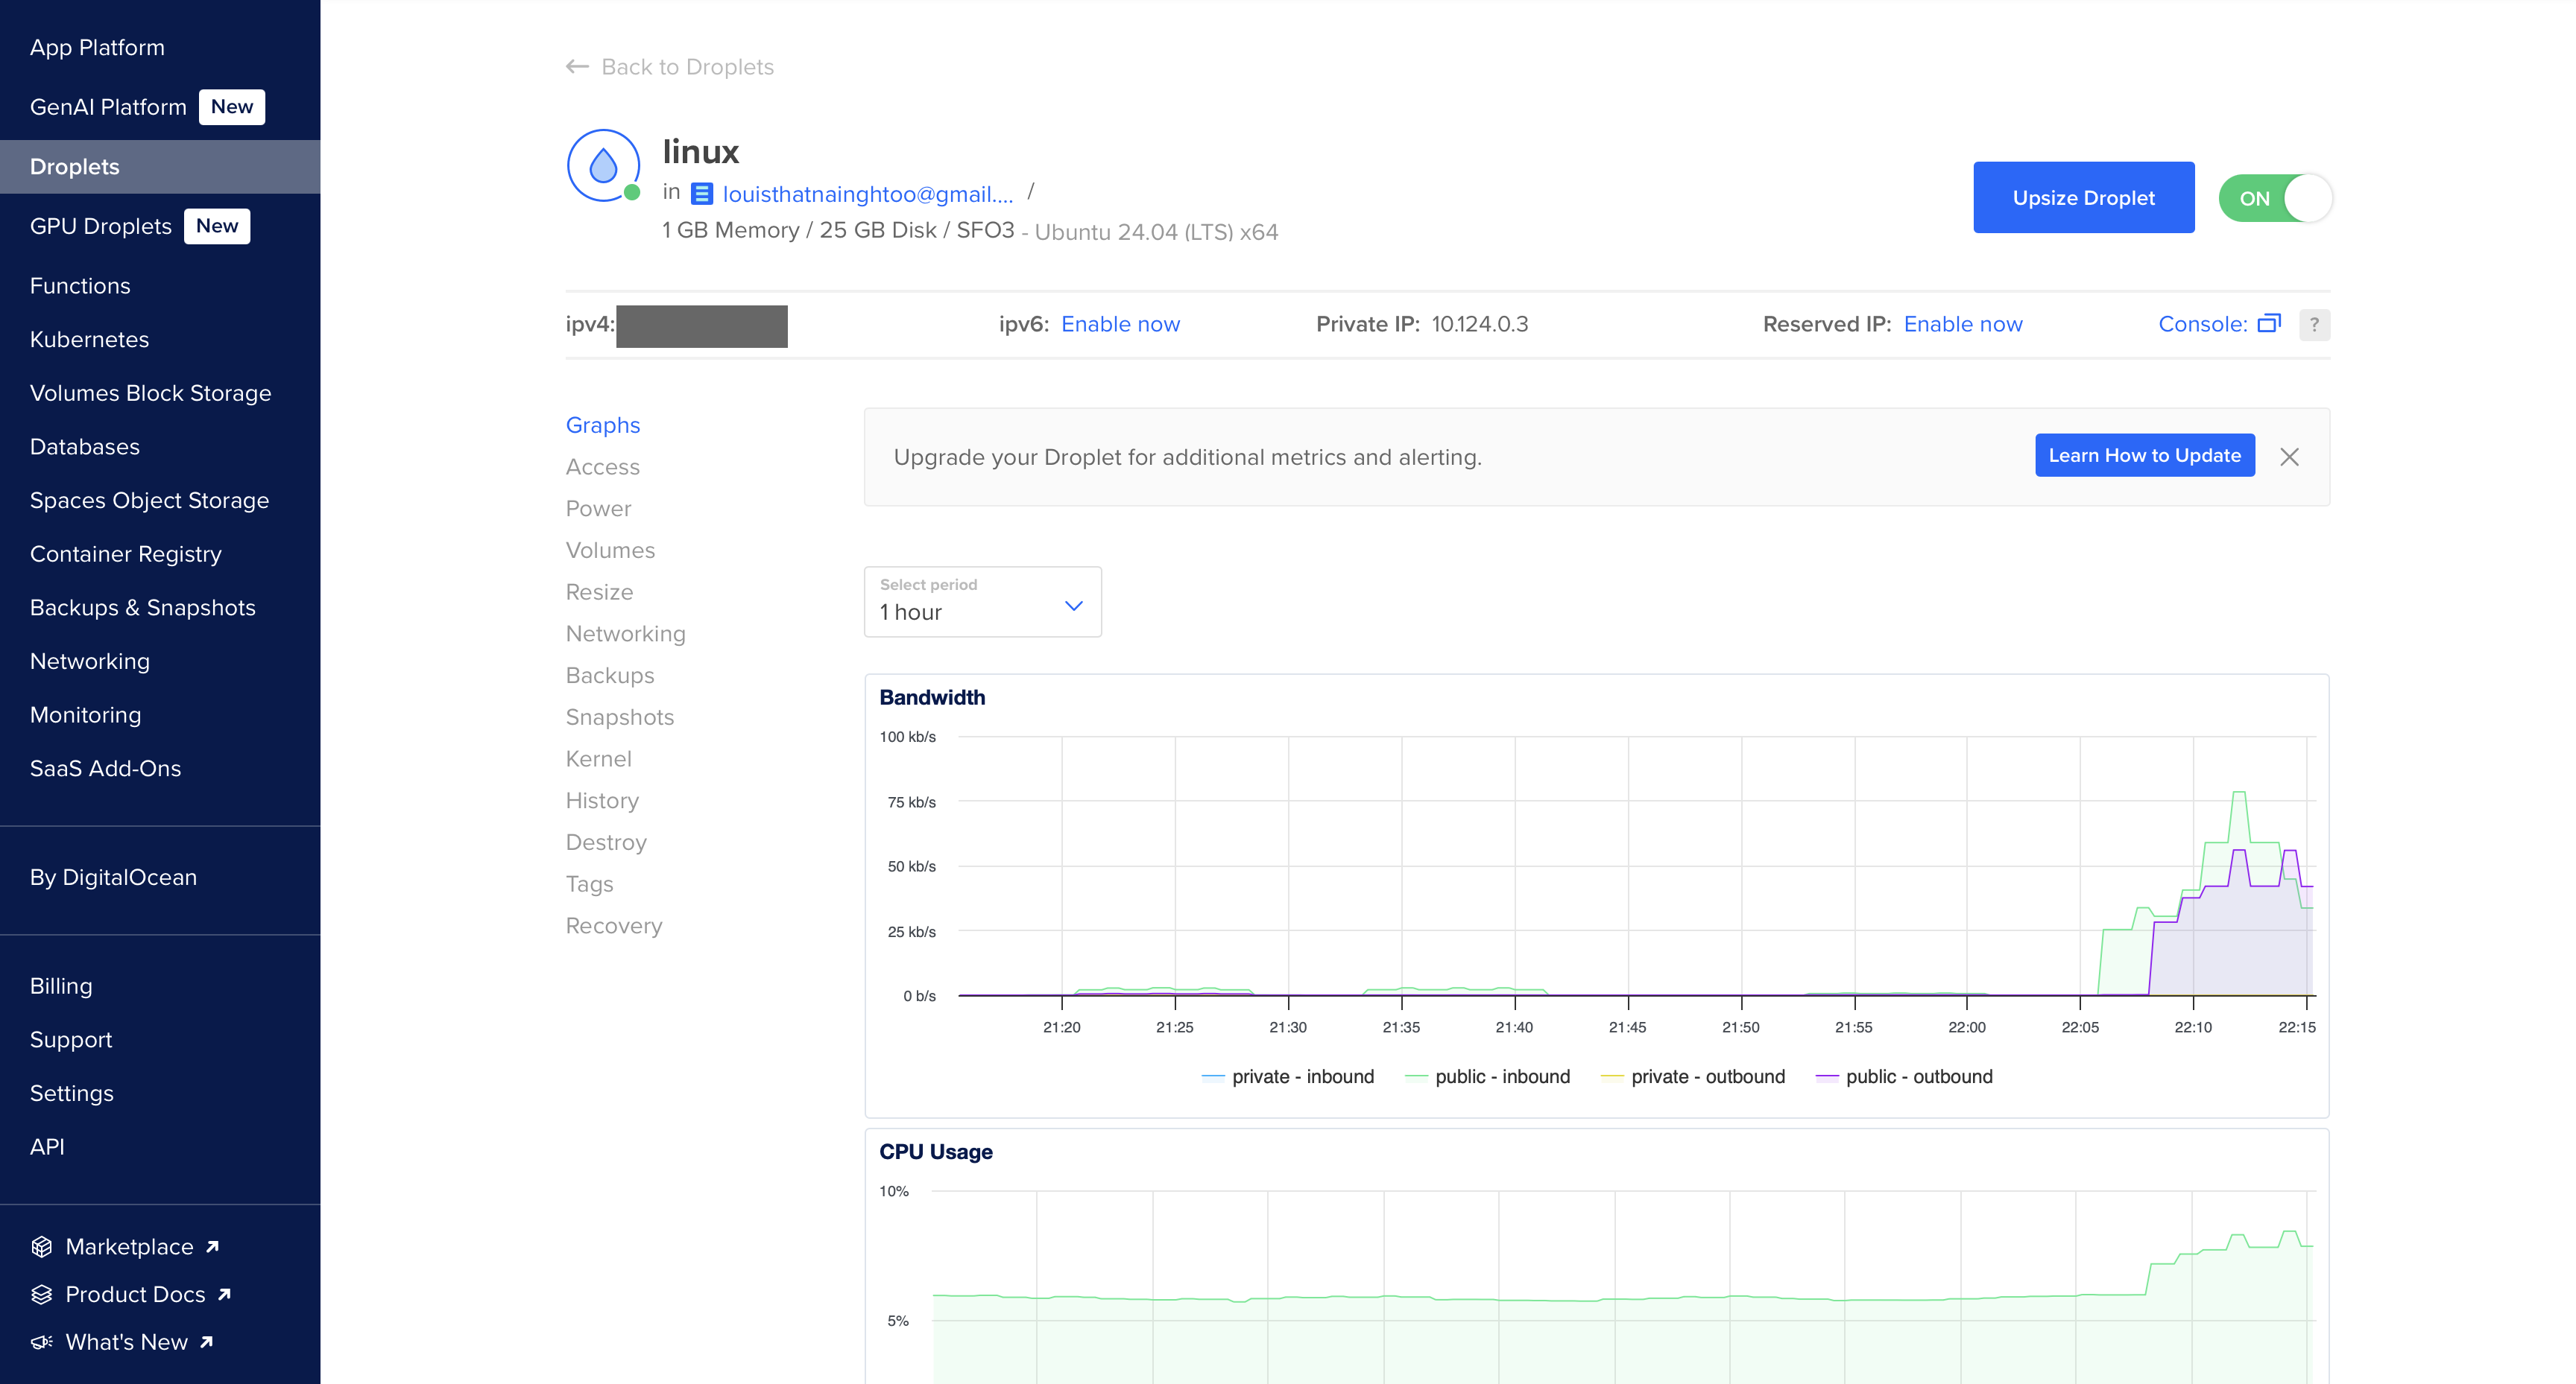Open the Snapshots tab
Image resolution: width=2576 pixels, height=1384 pixels.
pos(620,717)
